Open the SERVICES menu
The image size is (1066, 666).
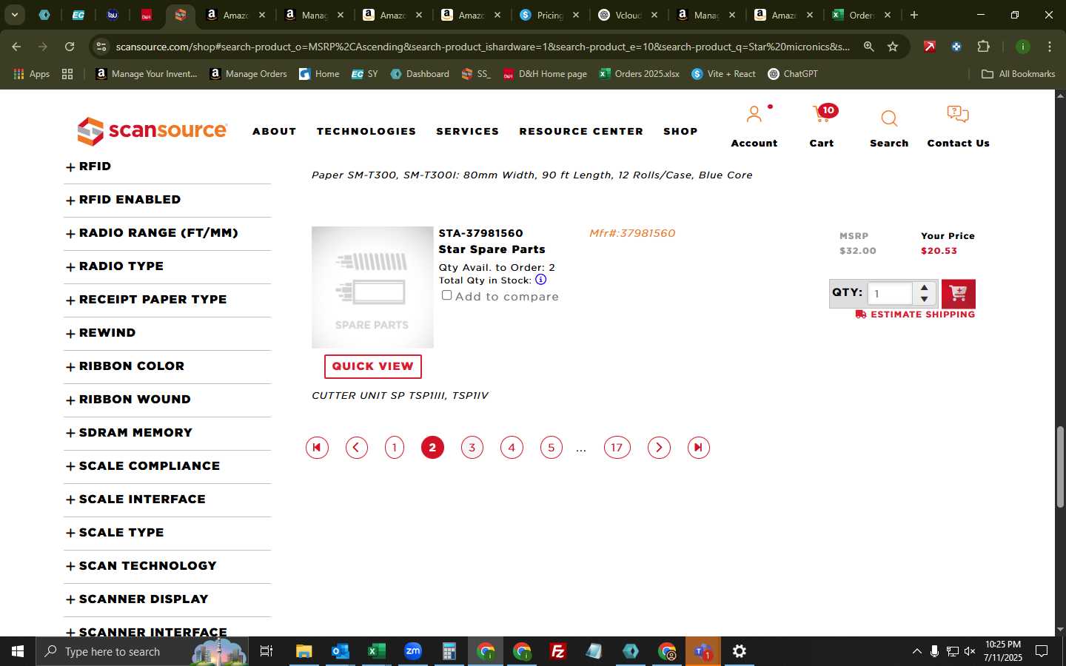[467, 131]
